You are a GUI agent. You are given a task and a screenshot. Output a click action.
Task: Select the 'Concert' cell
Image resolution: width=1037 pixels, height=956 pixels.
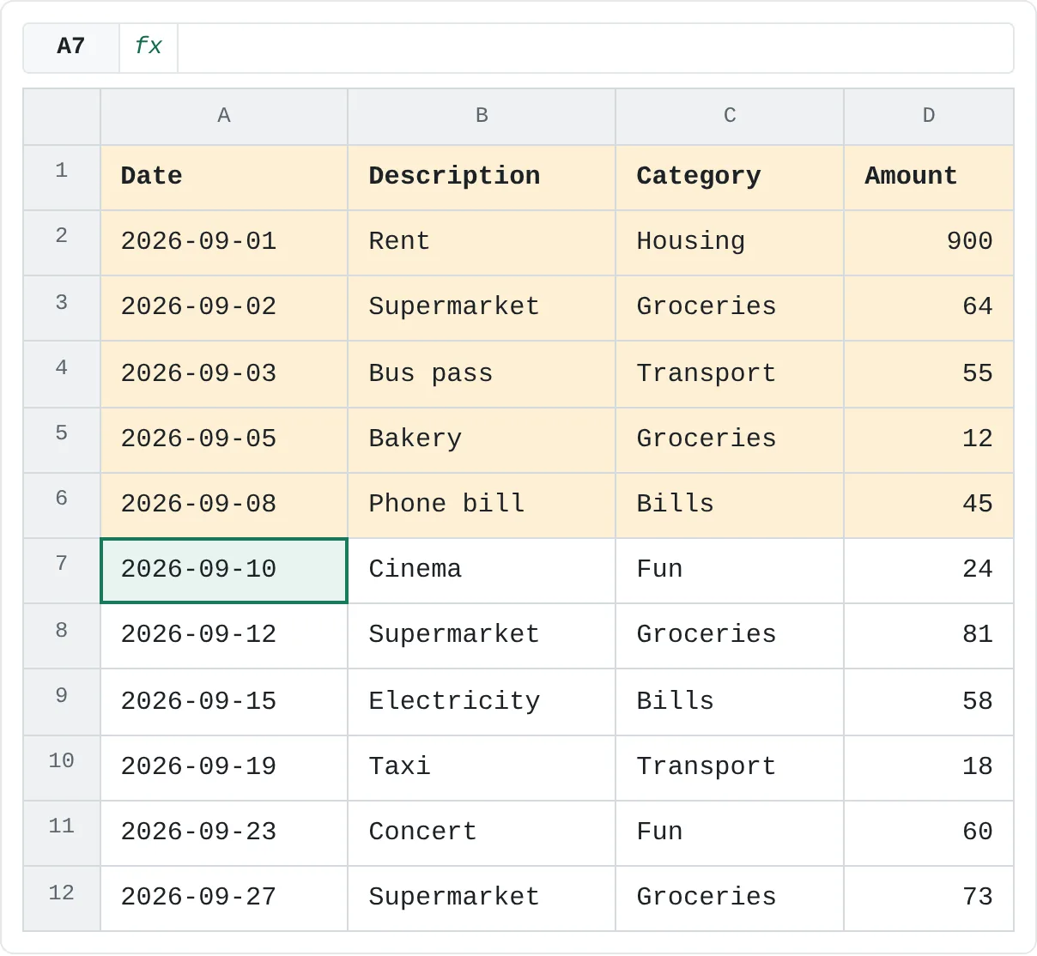tap(482, 833)
